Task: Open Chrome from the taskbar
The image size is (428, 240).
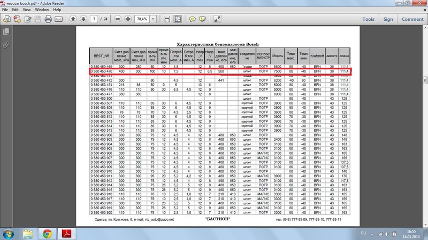Action: [47, 233]
